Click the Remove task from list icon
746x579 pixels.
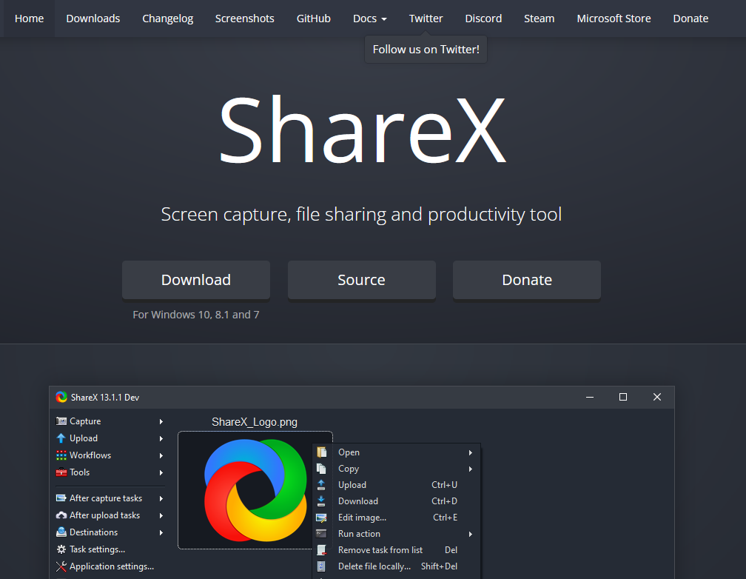coord(322,550)
